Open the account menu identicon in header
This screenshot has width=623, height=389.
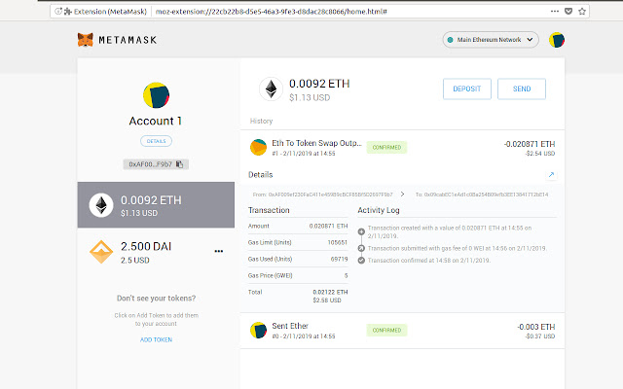tap(557, 40)
